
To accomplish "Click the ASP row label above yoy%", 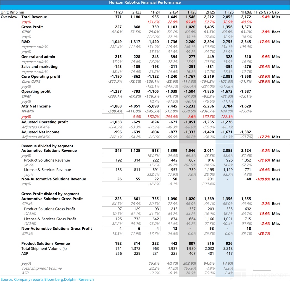I will tap(25, 254).
